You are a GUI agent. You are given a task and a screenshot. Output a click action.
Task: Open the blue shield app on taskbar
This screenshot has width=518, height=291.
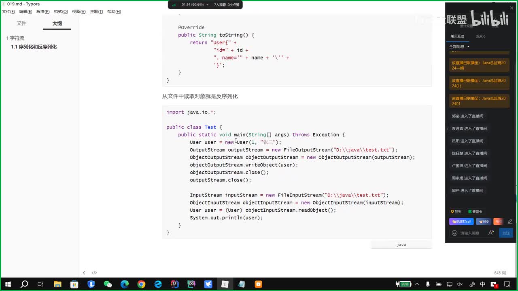coord(91,284)
